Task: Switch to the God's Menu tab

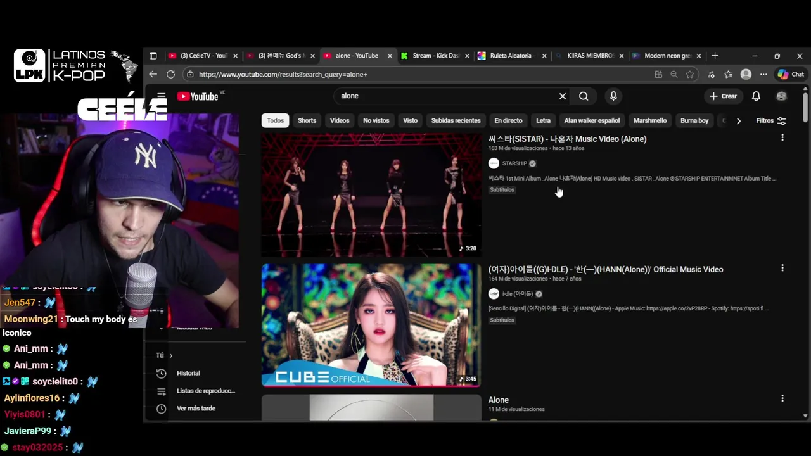Action: 281,56
